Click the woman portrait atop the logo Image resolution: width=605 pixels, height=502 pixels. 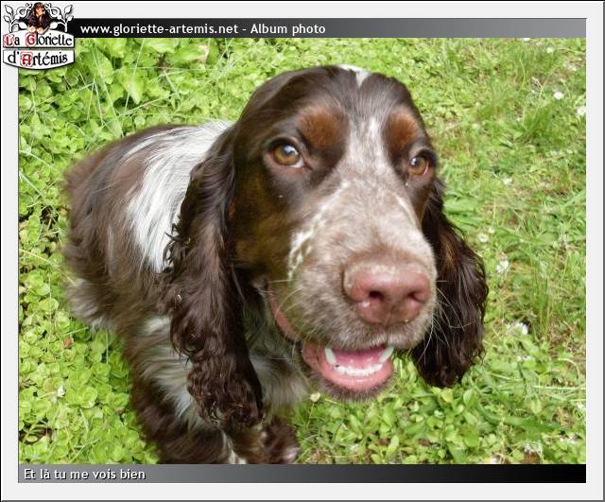point(38,16)
